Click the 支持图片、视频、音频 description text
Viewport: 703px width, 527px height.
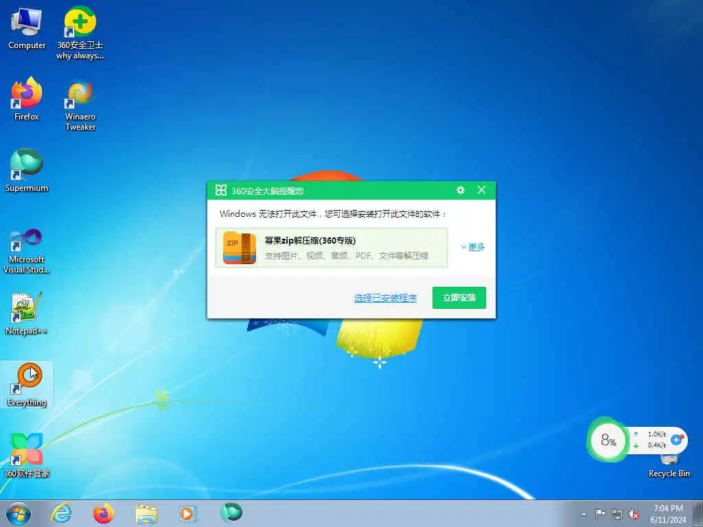point(347,256)
